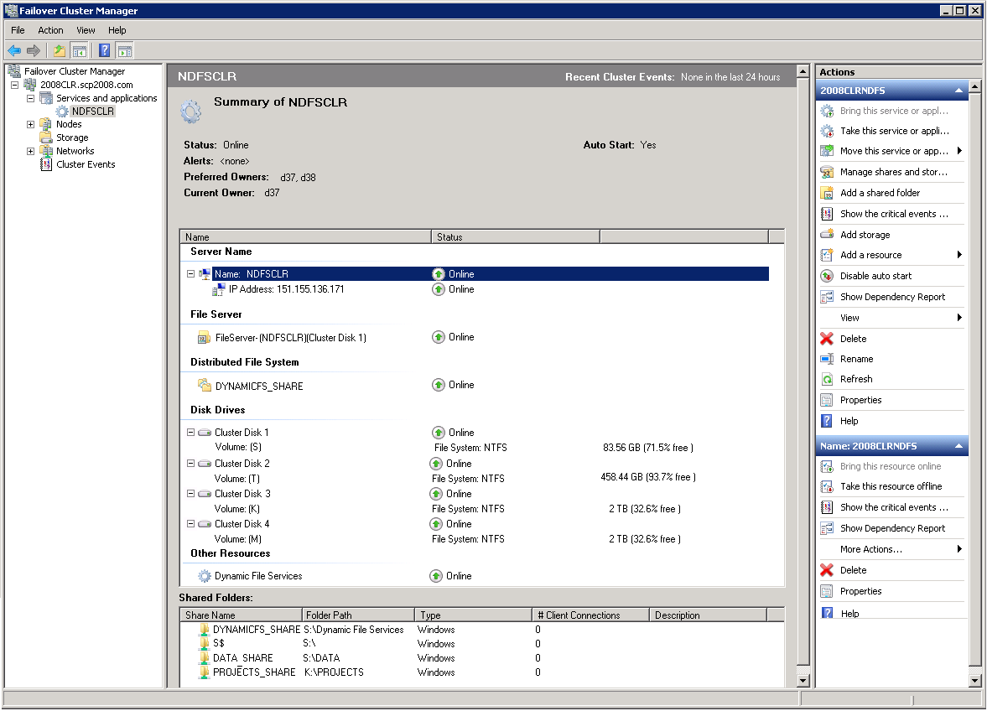Click Take this resource offline
Viewport: 987px width, 711px height.
(x=891, y=486)
